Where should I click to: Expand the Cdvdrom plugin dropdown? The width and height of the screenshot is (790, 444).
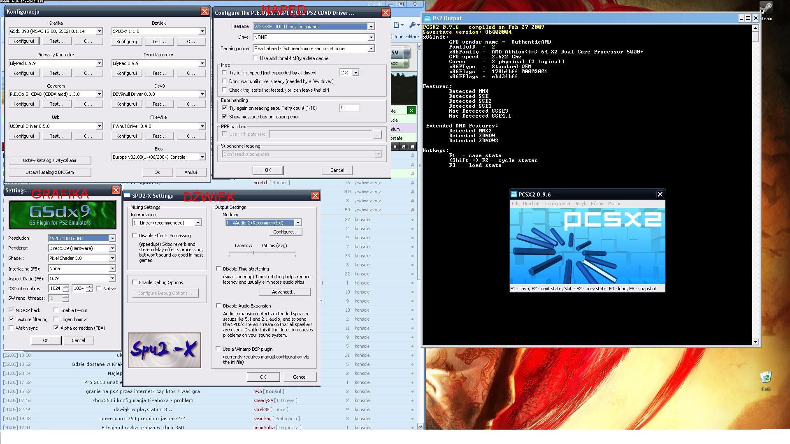coord(99,94)
